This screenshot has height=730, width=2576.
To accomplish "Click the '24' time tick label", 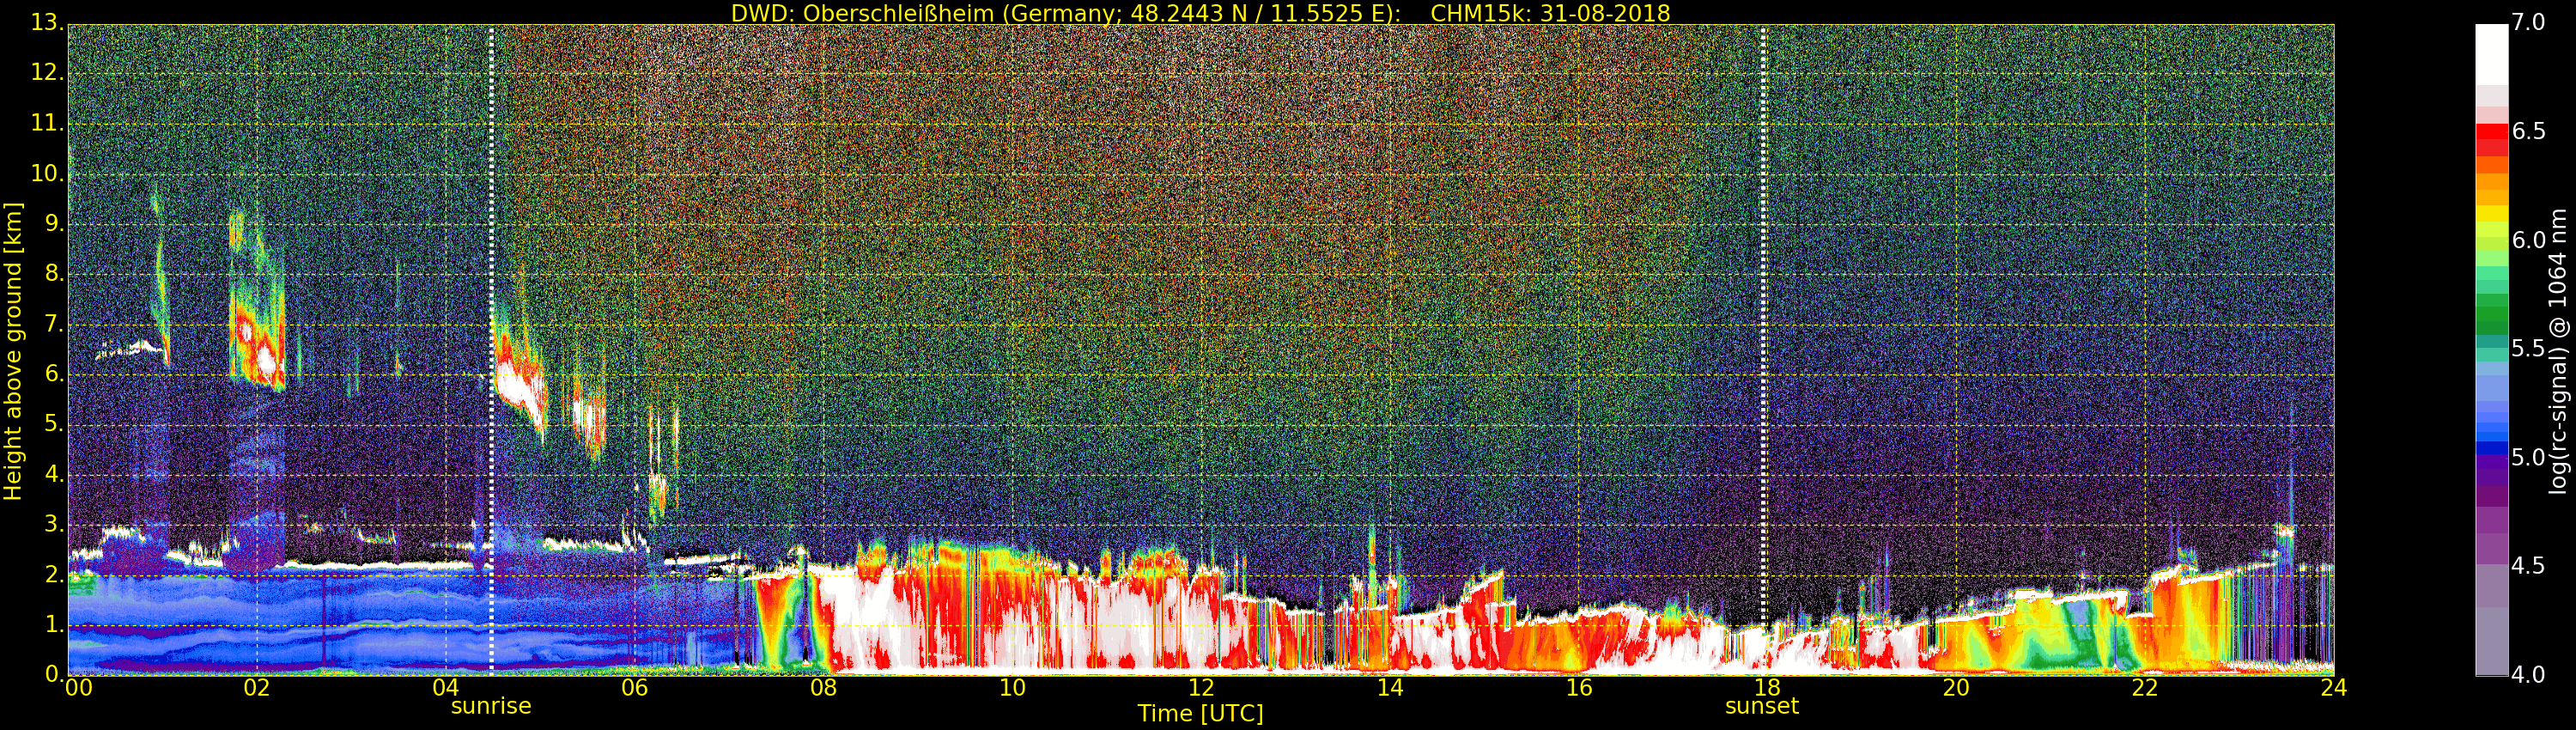I will [x=2334, y=687].
